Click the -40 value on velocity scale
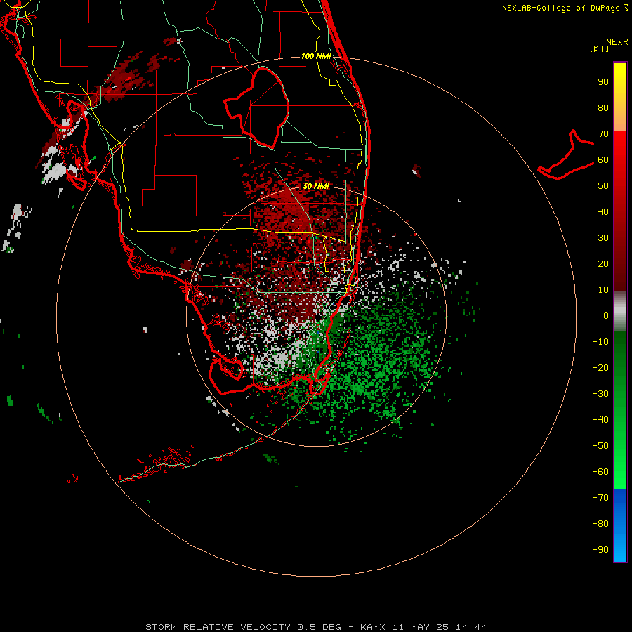Image resolution: width=632 pixels, height=632 pixels. (x=600, y=420)
